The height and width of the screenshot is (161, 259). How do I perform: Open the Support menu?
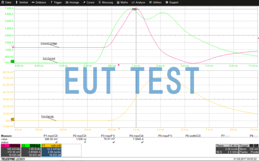click(x=172, y=3)
